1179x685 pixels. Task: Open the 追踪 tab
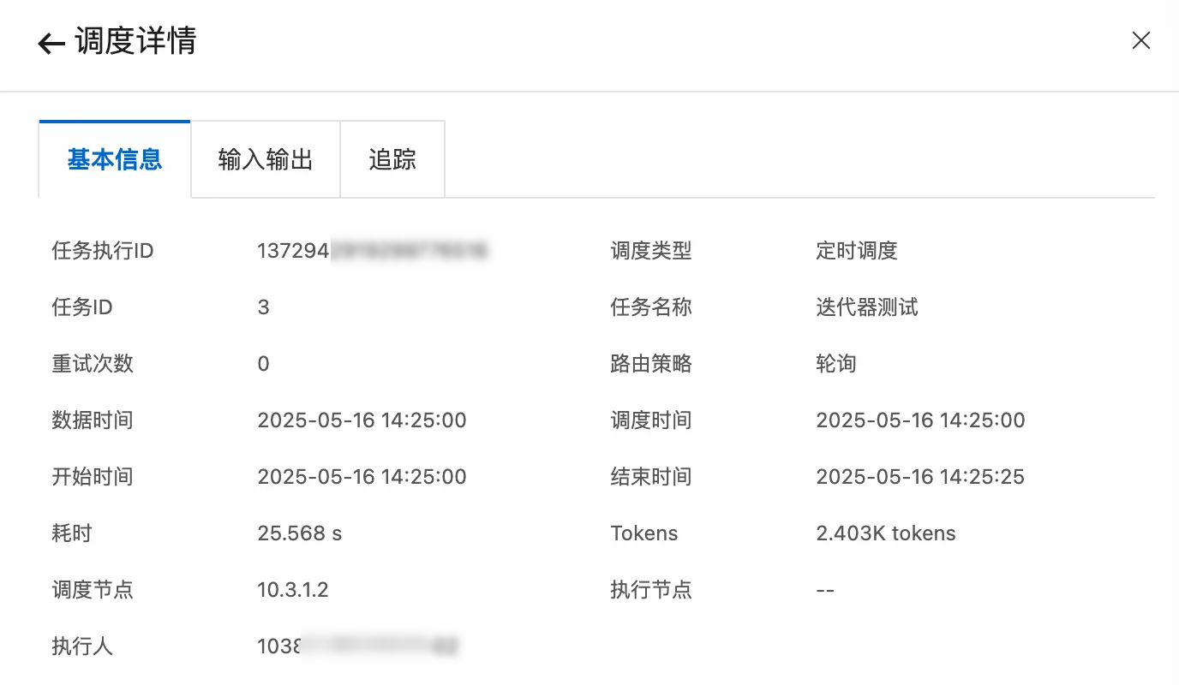tap(392, 159)
